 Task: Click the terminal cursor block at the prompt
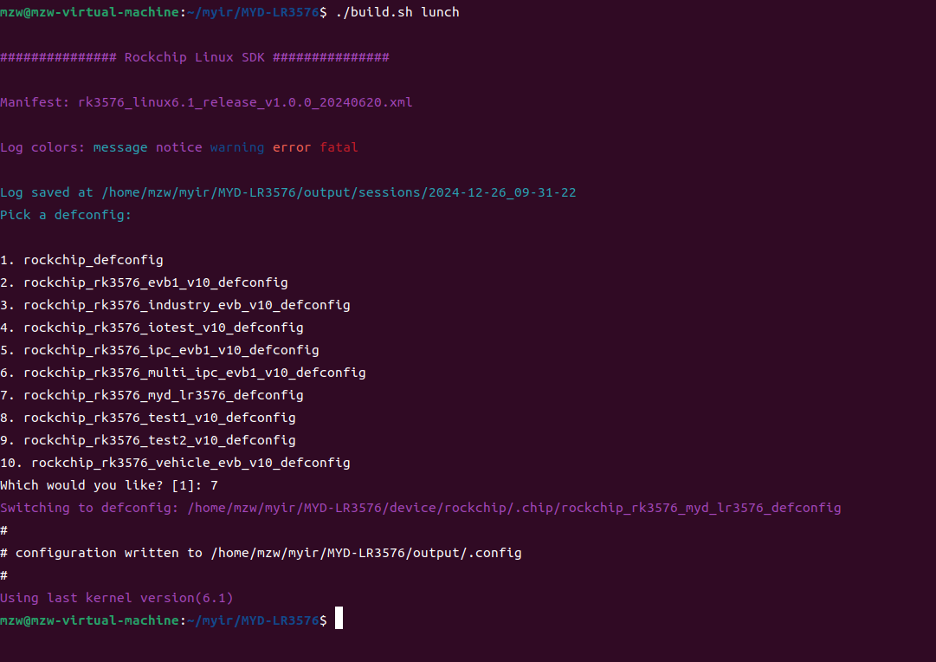click(339, 618)
